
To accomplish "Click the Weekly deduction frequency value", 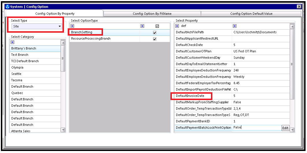I will point(261,77).
